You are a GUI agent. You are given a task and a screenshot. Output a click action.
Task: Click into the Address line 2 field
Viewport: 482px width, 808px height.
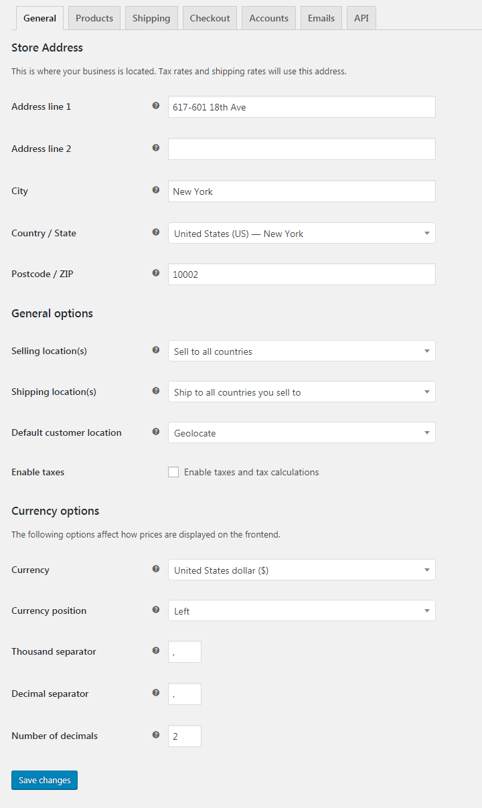coord(301,149)
